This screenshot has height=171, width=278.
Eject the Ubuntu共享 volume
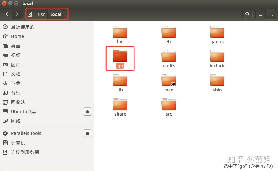point(87,111)
